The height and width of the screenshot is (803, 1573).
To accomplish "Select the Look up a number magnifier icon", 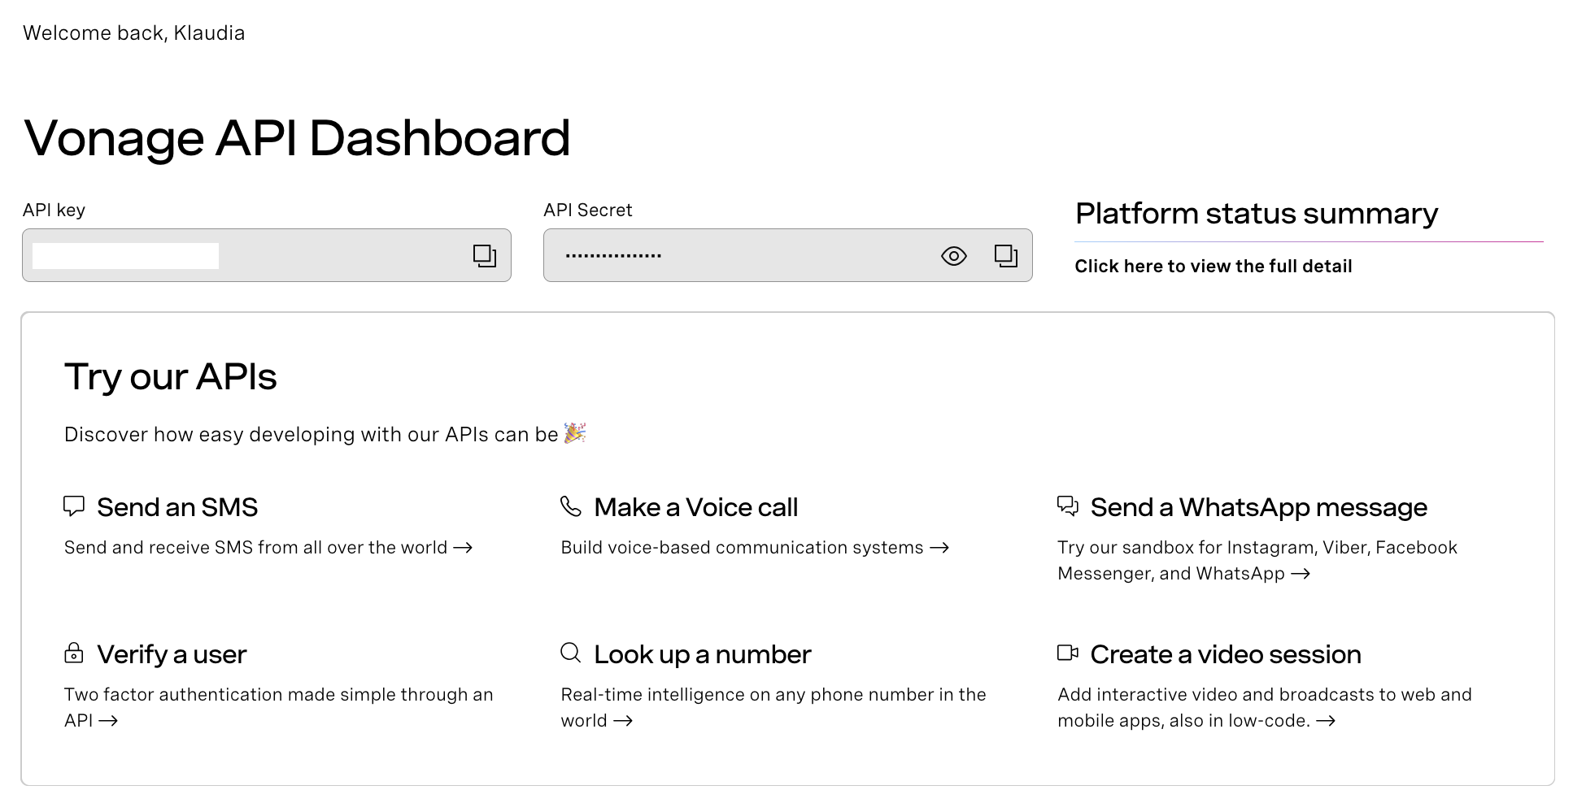I will (570, 653).
